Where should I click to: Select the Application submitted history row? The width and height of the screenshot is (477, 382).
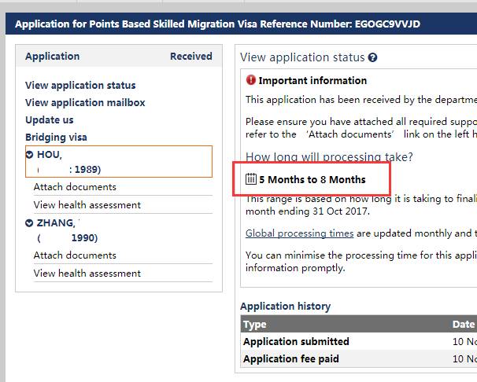(x=359, y=342)
